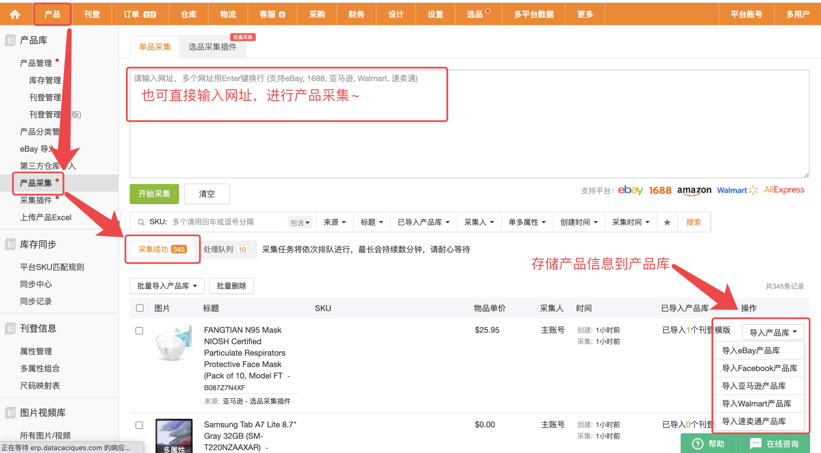The width and height of the screenshot is (821, 453).
Task: Select the 处理队列 10 tab
Action: pos(226,249)
